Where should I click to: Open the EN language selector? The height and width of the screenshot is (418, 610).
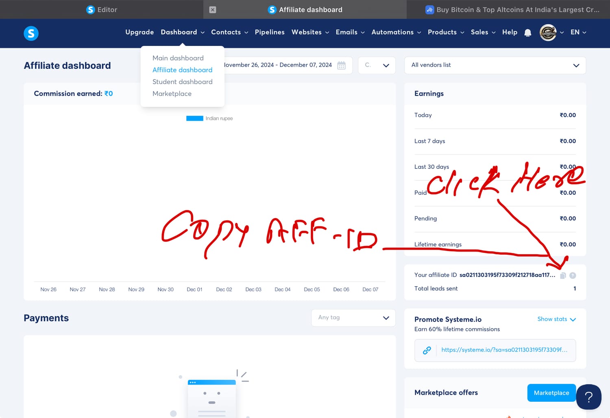pyautogui.click(x=578, y=32)
